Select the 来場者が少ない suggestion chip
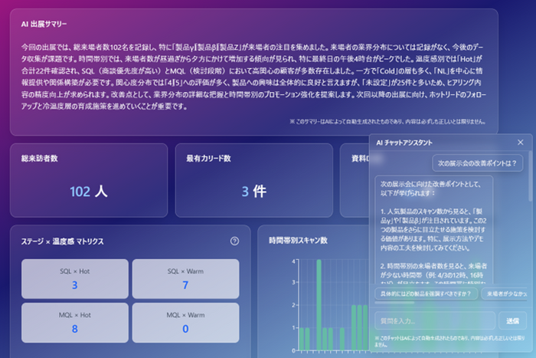Image resolution: width=536 pixels, height=358 pixels. coord(506,294)
